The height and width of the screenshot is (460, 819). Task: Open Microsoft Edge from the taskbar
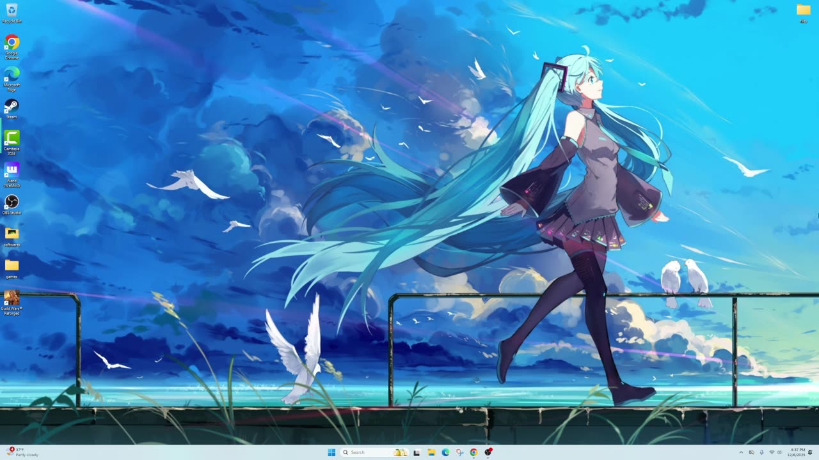click(445, 452)
